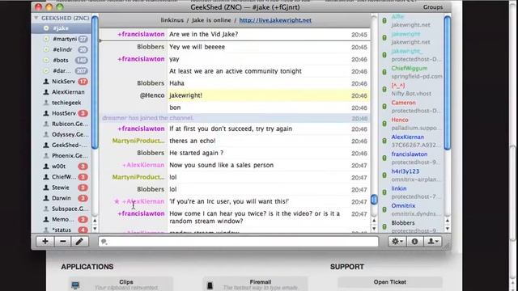Open the #martyni channel
518x291 pixels.
tap(65, 39)
